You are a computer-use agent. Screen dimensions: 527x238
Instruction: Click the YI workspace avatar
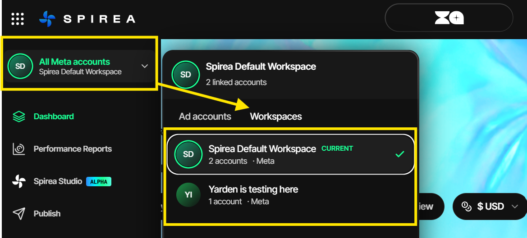click(x=188, y=195)
